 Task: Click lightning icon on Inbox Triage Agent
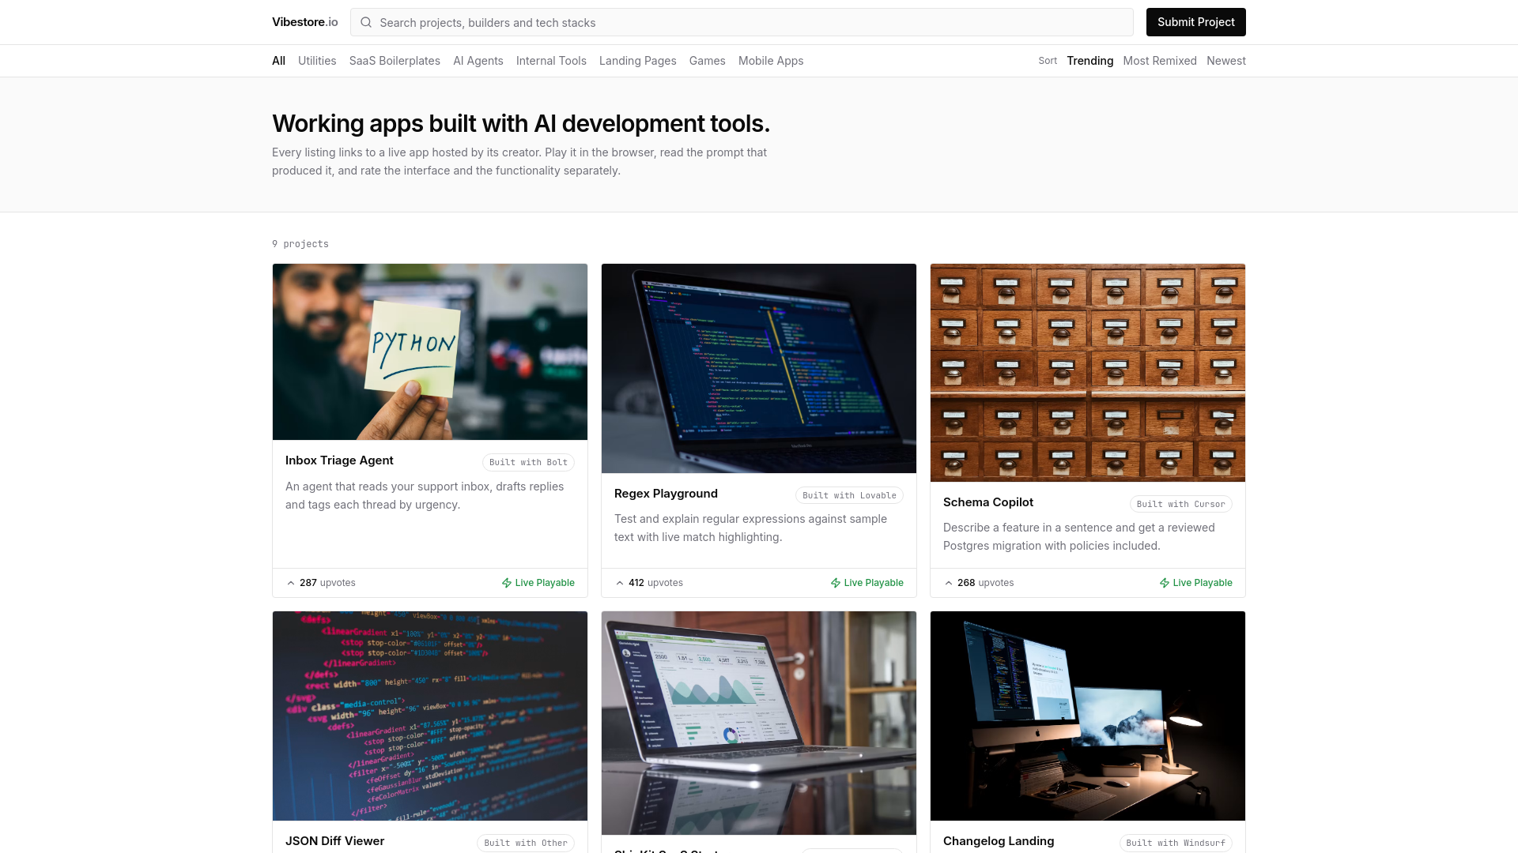click(507, 583)
